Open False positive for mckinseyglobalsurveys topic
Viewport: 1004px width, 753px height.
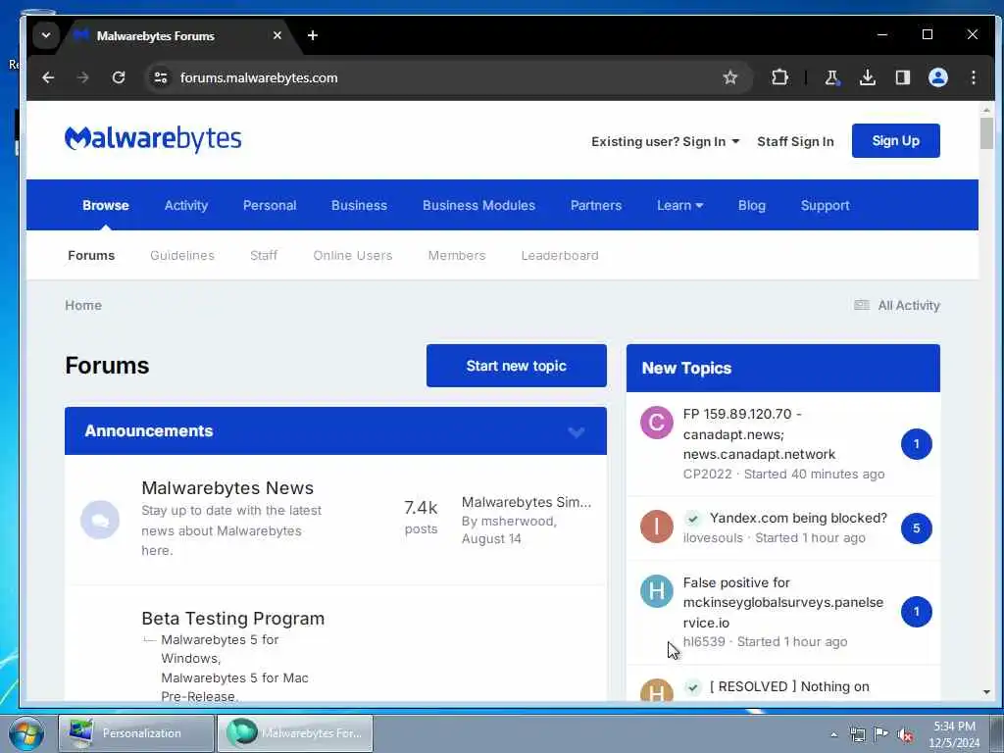(x=783, y=603)
